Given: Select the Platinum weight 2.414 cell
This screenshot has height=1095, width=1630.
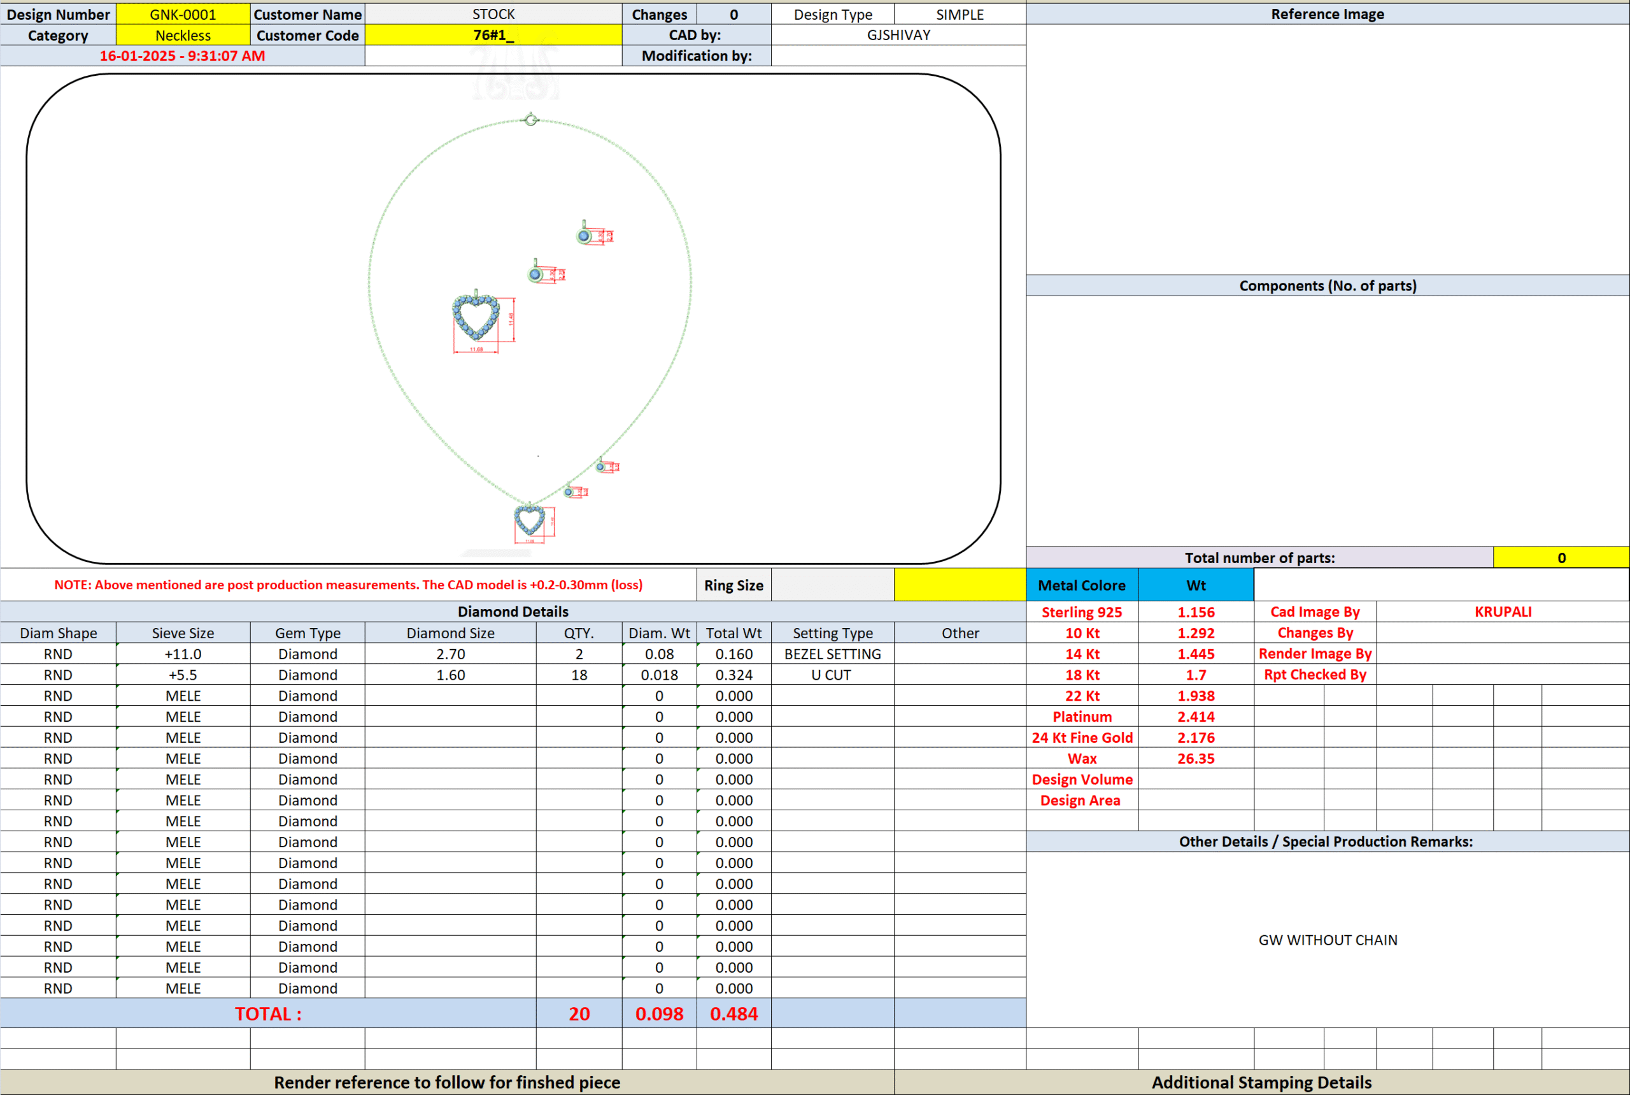Looking at the screenshot, I should [1195, 717].
